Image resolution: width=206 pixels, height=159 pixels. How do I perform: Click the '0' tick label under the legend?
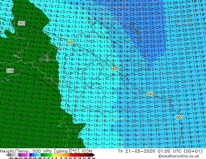click(52, 158)
